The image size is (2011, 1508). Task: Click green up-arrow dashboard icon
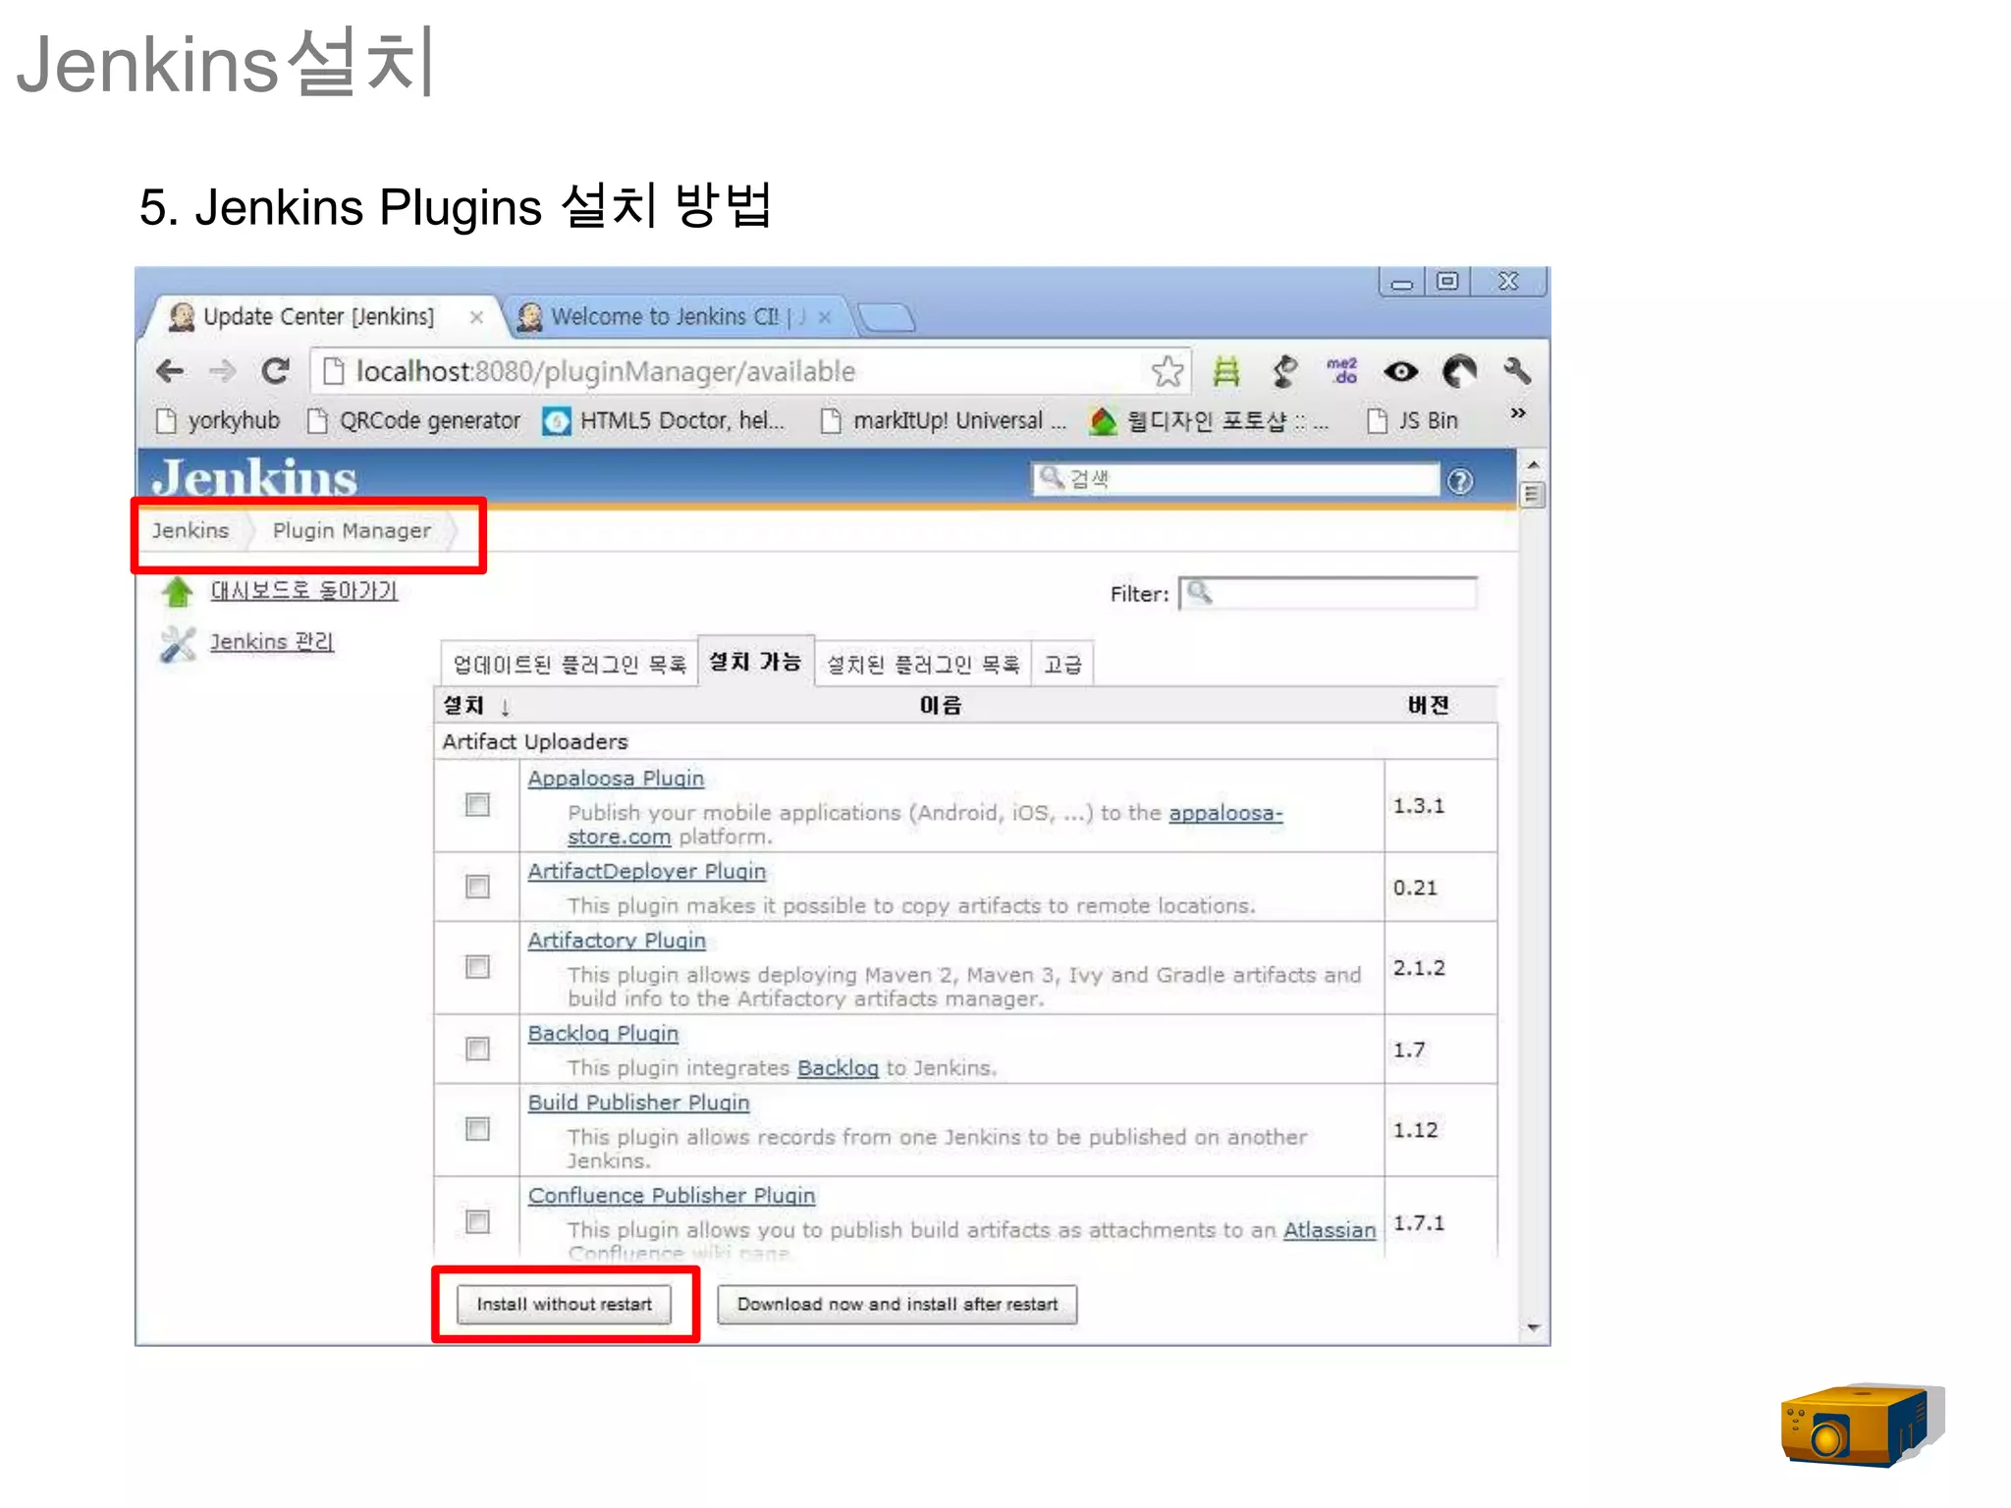pyautogui.click(x=178, y=592)
